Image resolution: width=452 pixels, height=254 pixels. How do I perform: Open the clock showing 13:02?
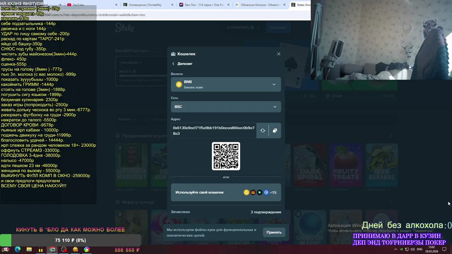click(431, 249)
